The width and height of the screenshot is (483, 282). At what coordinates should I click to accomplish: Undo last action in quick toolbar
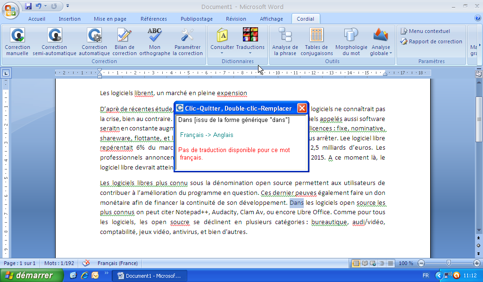coord(39,6)
